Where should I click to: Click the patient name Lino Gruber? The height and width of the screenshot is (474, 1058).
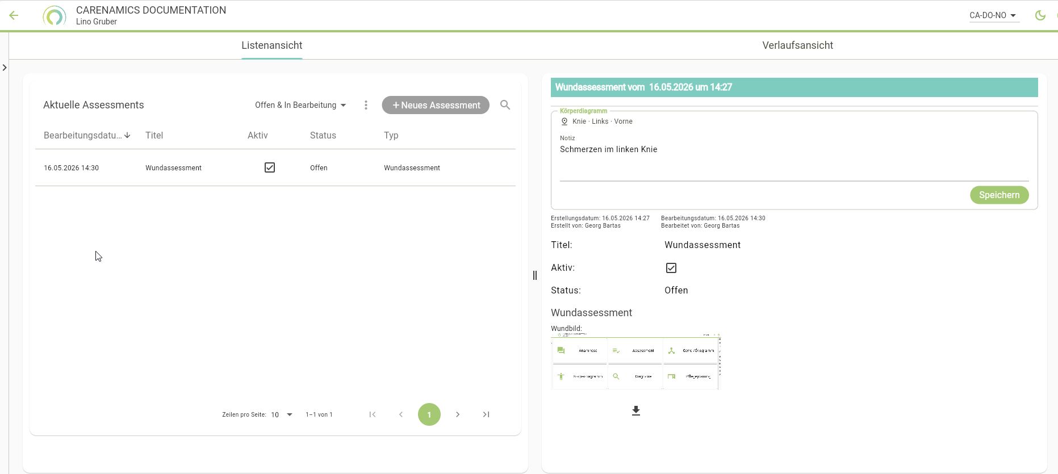click(97, 22)
